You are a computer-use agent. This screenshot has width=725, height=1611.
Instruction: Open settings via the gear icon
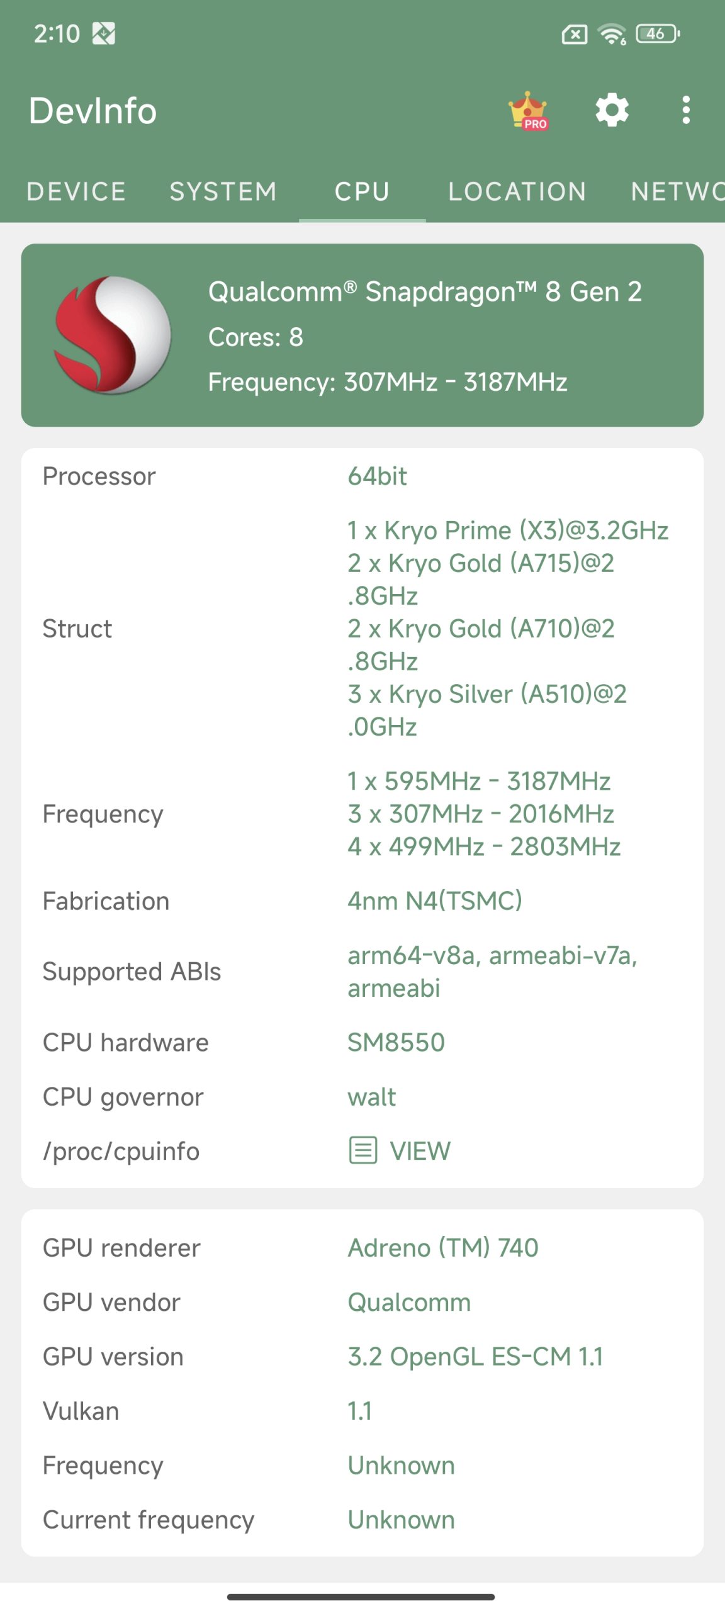[x=612, y=111]
